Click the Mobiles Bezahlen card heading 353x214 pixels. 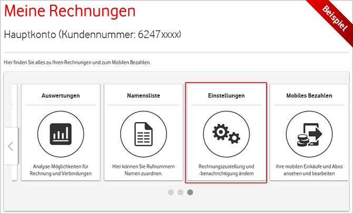click(309, 96)
